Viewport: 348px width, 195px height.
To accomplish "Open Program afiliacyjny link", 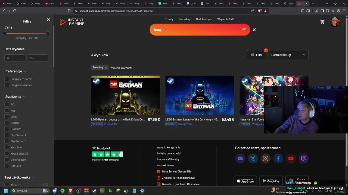I will [x=168, y=160].
